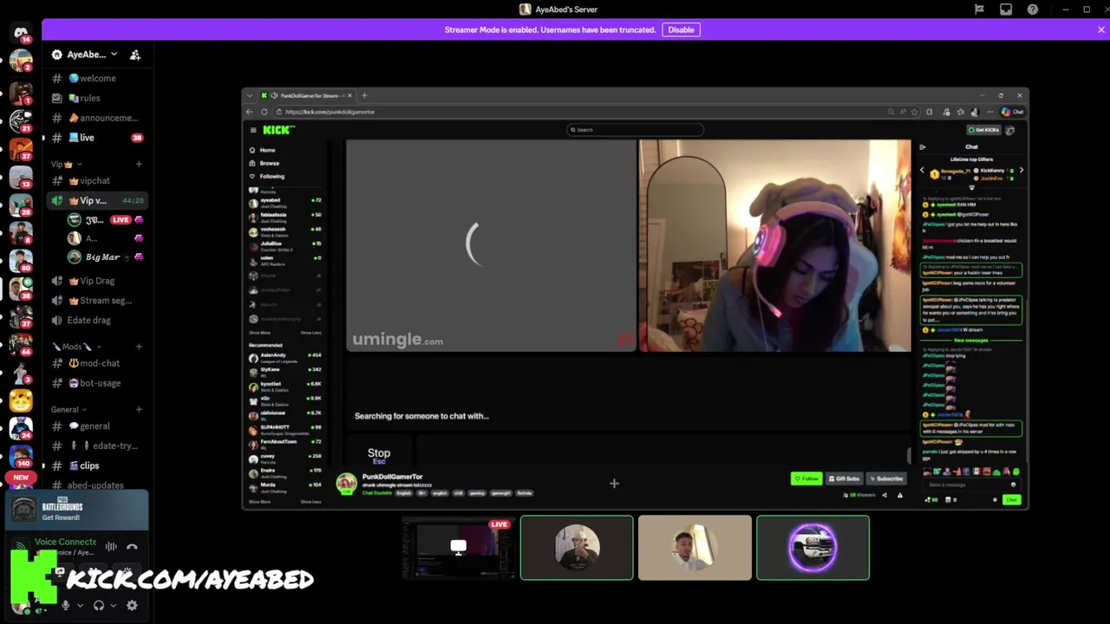Select the active Vip voice channel

(96, 200)
